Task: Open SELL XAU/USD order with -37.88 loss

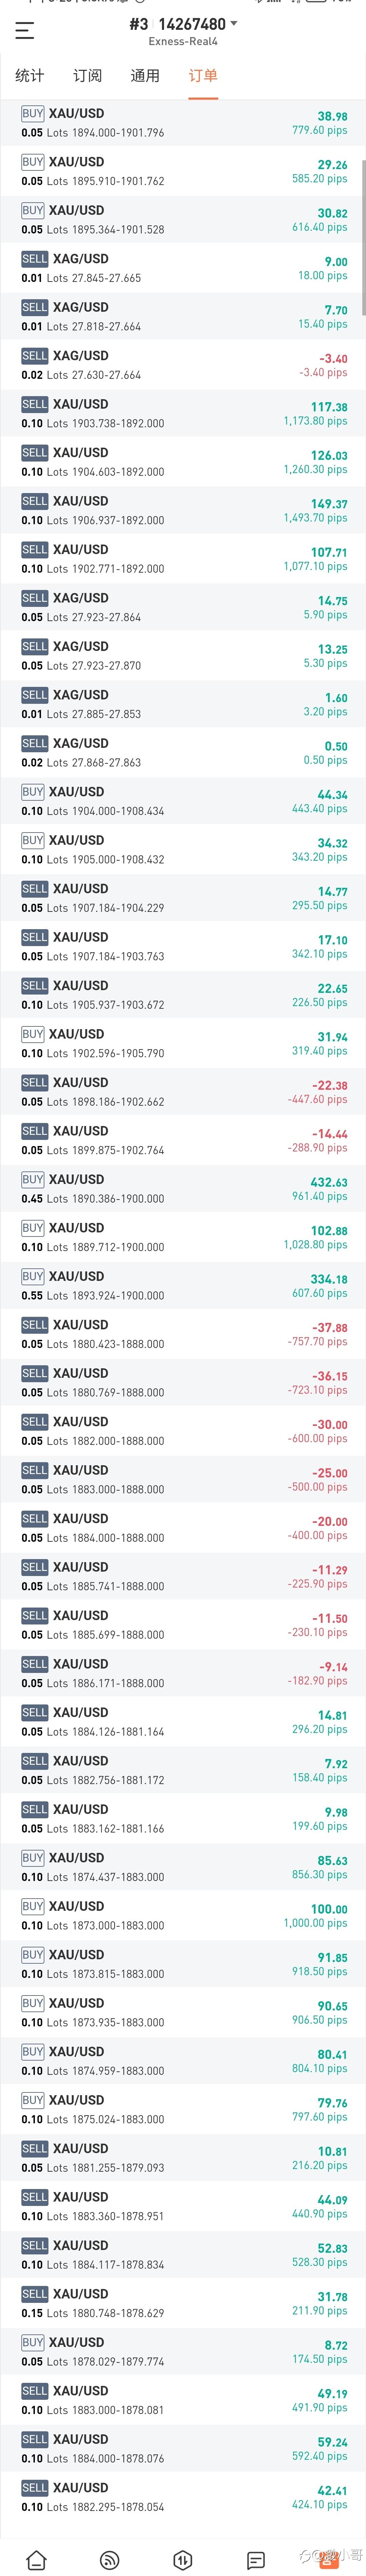Action: click(x=183, y=1334)
